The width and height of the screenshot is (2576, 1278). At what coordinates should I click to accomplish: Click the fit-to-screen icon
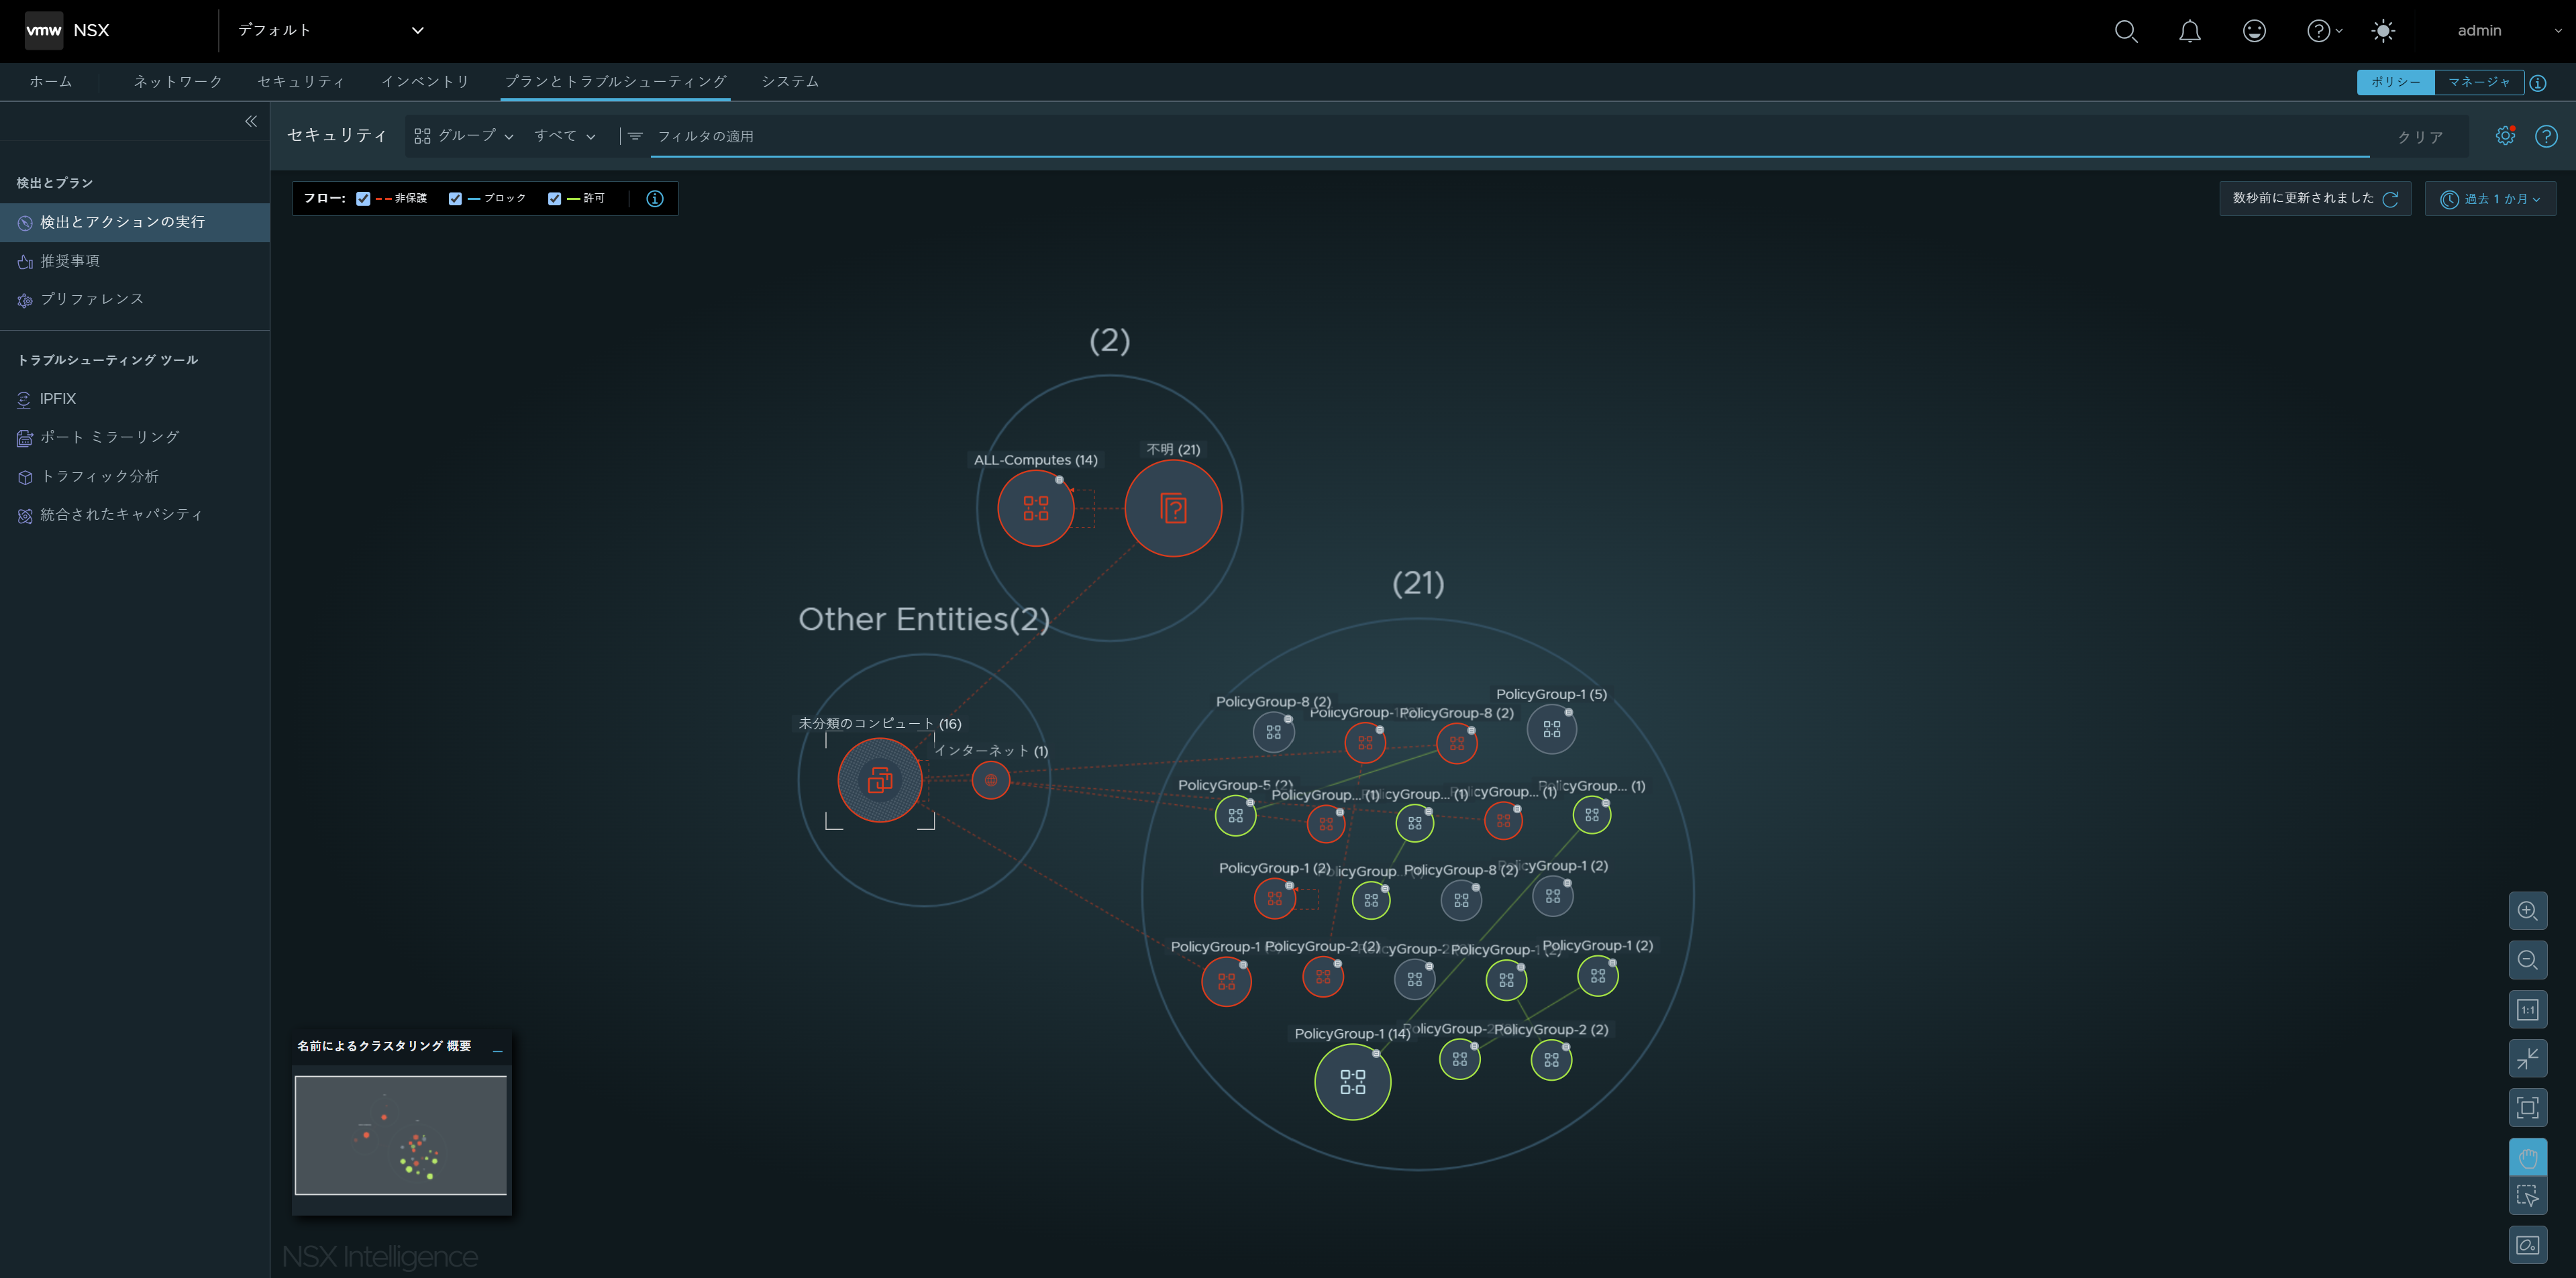pyautogui.click(x=2527, y=1107)
